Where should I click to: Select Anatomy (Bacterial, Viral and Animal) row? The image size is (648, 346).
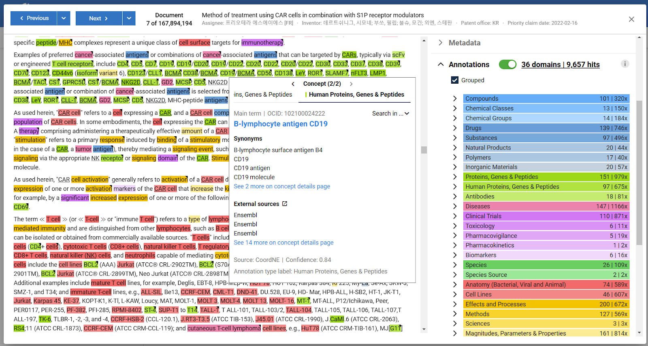click(546, 285)
